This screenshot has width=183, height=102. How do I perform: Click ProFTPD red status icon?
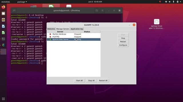point(50,37)
